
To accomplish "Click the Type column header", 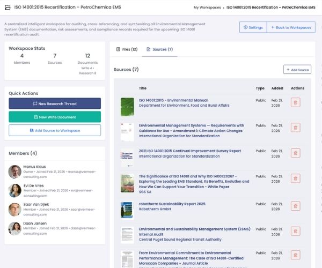I will point(260,88).
